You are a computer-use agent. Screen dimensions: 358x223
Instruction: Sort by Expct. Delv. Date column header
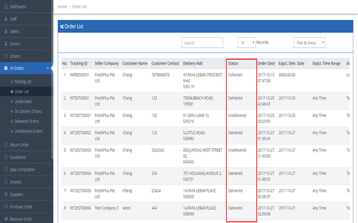click(x=291, y=63)
